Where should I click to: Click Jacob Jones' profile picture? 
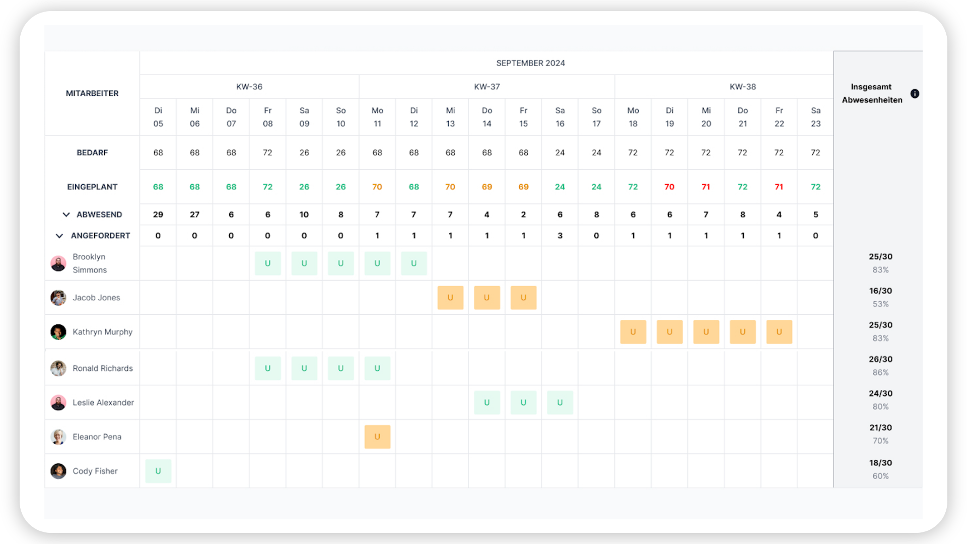[x=58, y=298]
